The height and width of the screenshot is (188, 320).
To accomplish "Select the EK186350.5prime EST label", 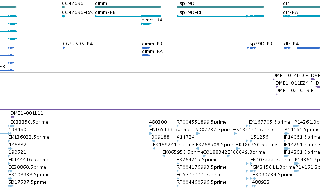I will point(256,145).
